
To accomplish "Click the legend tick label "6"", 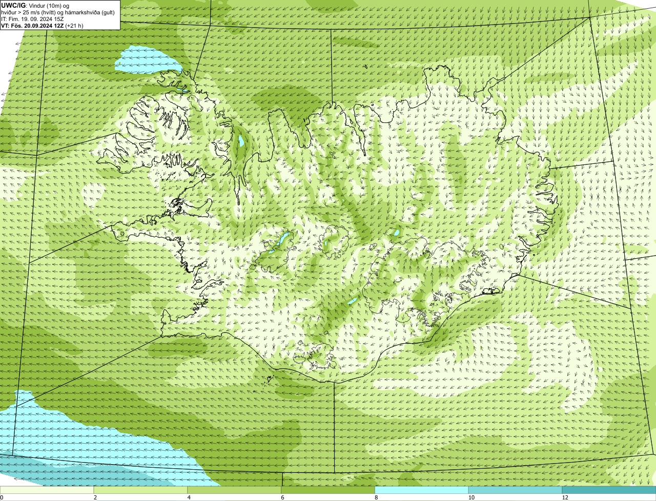I will [x=282, y=497].
